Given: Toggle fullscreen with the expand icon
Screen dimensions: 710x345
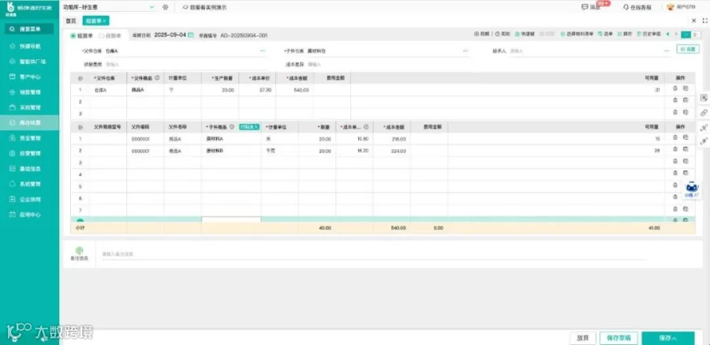Looking at the screenshot, I should tap(704, 21).
